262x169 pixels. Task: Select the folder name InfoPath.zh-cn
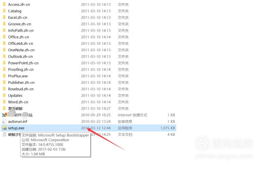pos(21,31)
